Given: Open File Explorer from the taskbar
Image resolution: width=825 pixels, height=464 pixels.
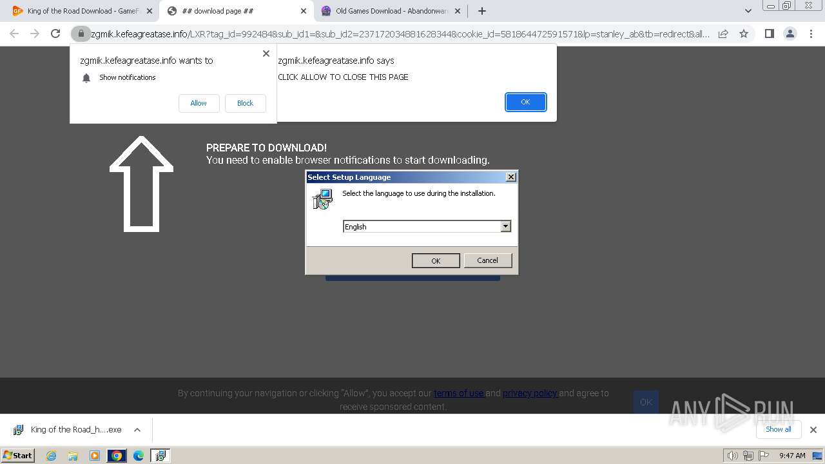Looking at the screenshot, I should pyautogui.click(x=73, y=456).
